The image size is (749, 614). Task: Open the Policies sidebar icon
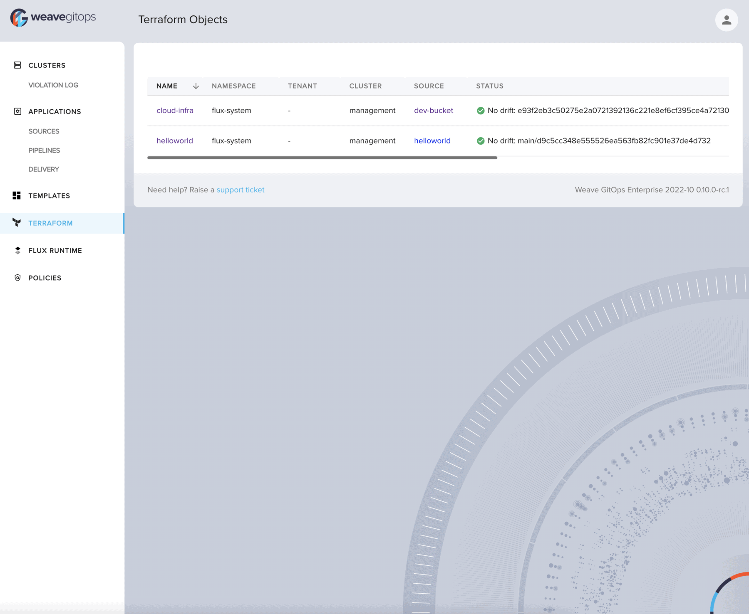point(17,278)
